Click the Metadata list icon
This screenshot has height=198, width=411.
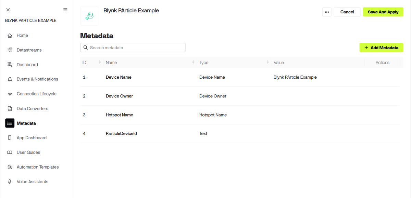tap(10, 123)
